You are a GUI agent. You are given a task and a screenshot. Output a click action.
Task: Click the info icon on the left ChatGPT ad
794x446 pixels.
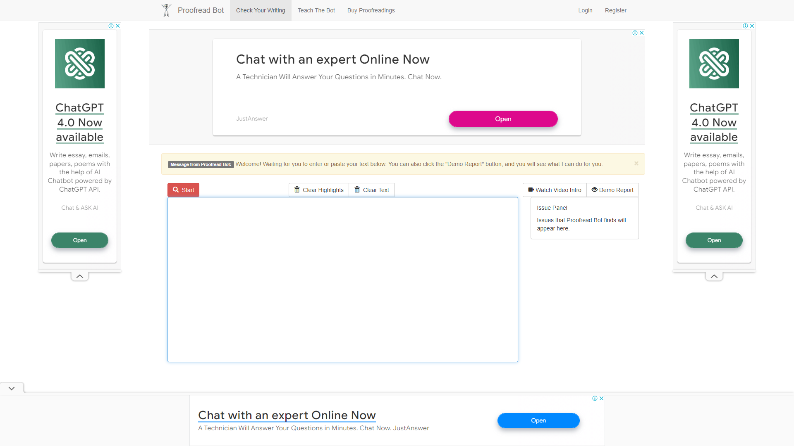click(111, 26)
